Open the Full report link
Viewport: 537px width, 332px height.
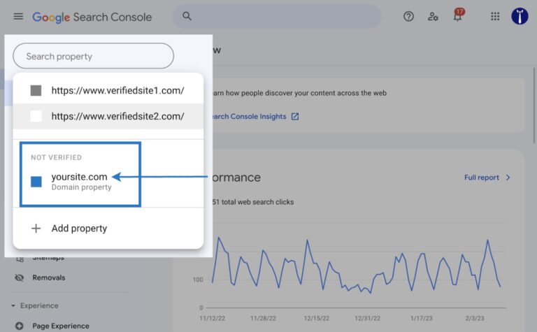[481, 178]
